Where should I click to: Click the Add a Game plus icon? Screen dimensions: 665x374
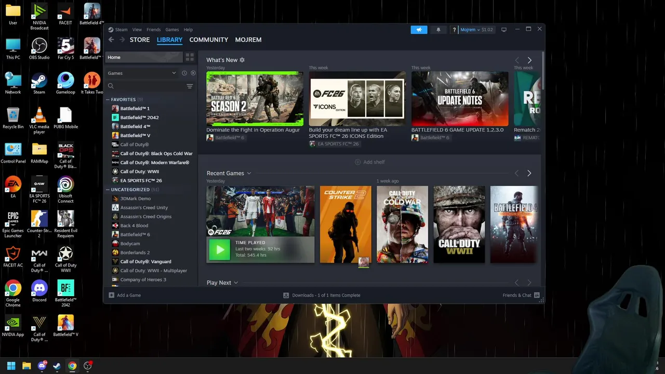click(111, 295)
